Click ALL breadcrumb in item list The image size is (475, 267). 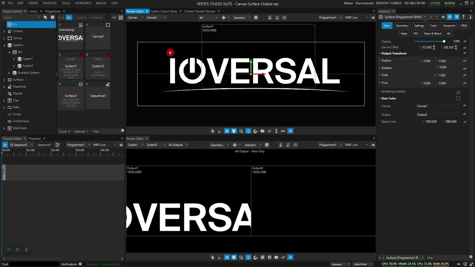[x=69, y=17]
